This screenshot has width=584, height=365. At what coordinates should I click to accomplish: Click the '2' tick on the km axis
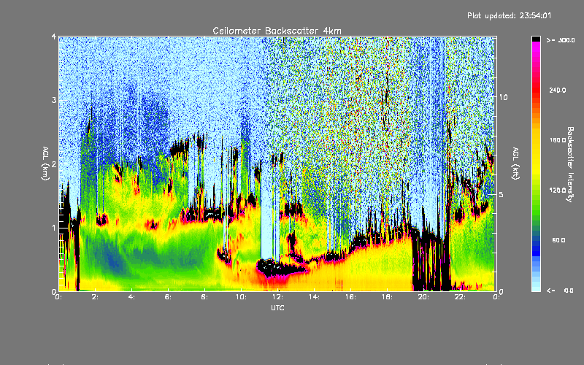point(54,164)
